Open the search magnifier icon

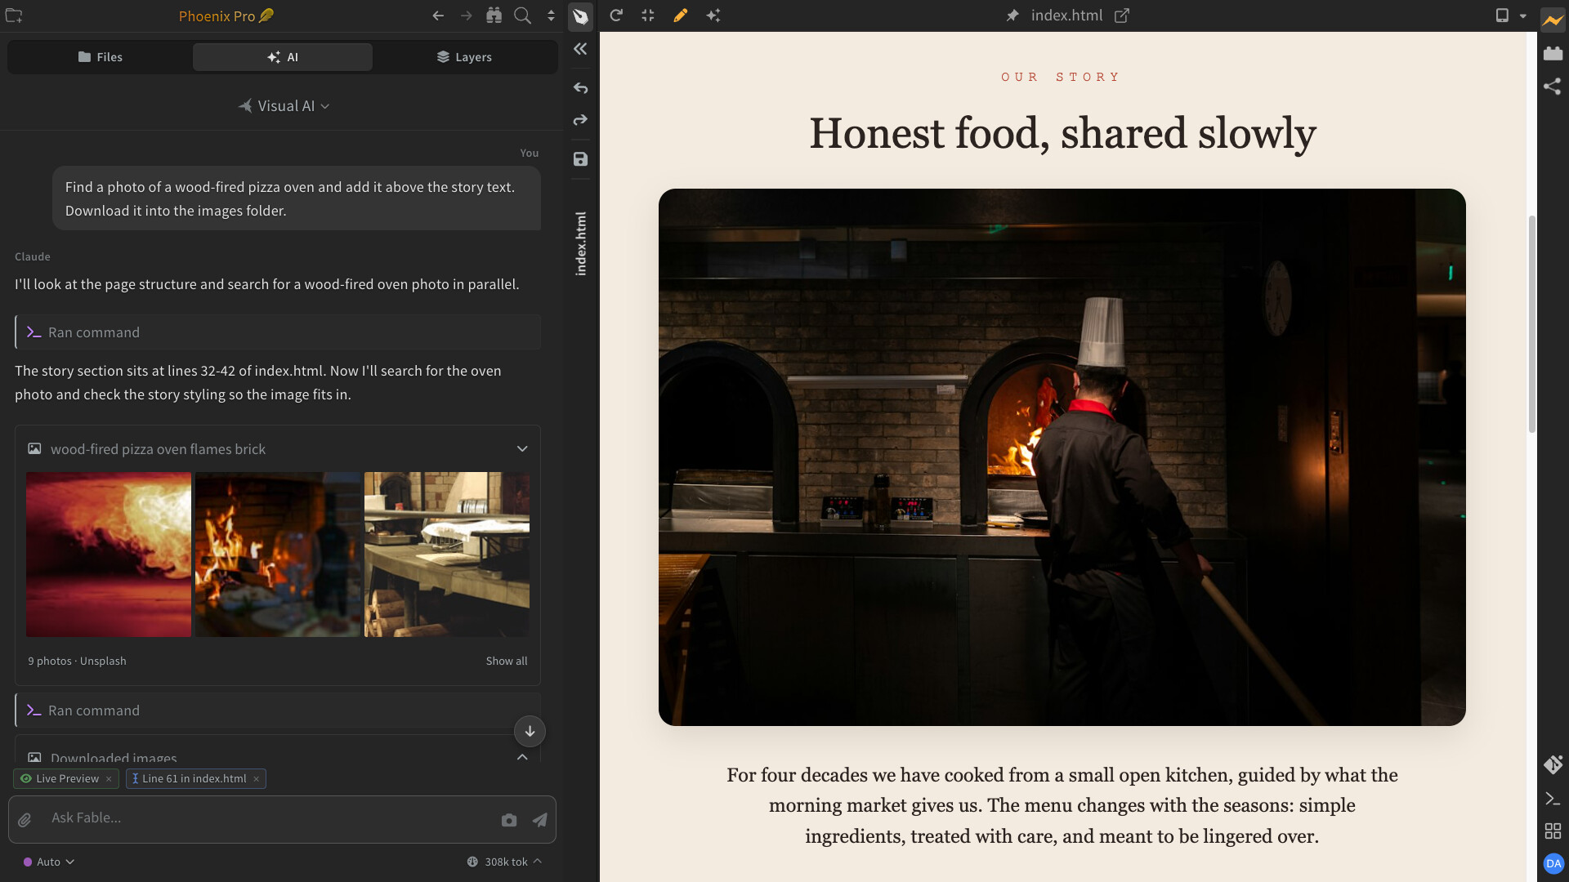(x=522, y=16)
